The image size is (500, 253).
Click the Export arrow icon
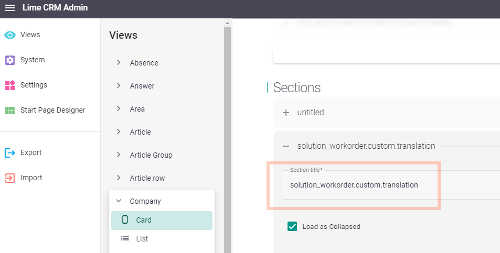point(10,153)
